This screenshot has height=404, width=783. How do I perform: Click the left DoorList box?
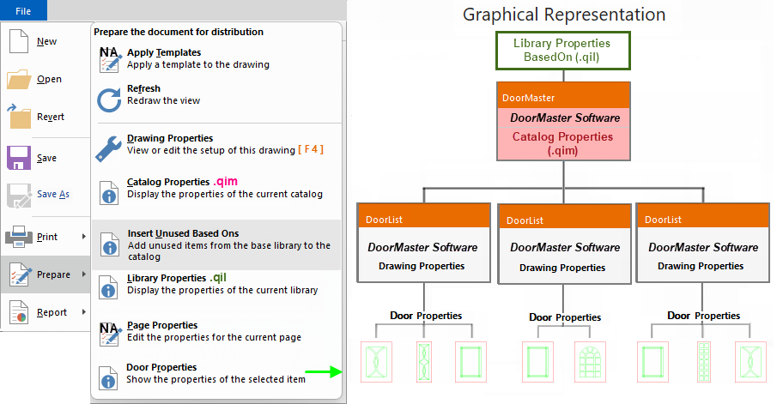pos(423,243)
